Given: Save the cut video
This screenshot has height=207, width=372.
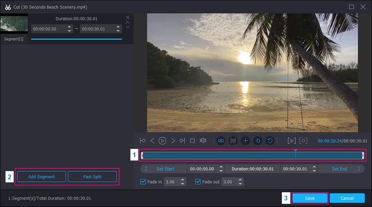Looking at the screenshot, I should (310, 198).
